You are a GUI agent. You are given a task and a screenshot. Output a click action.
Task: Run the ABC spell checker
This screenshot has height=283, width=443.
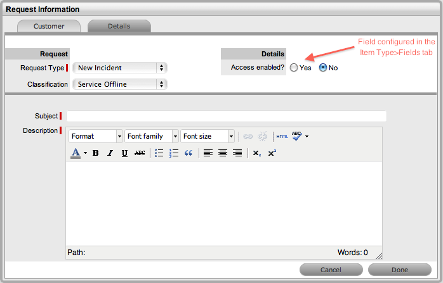pyautogui.click(x=297, y=136)
